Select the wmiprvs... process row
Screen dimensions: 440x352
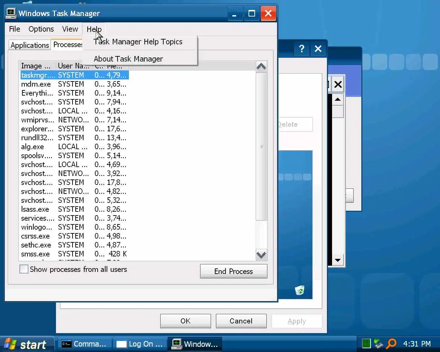(x=74, y=120)
